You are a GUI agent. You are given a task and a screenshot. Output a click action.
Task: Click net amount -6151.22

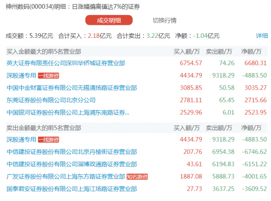(254, 164)
